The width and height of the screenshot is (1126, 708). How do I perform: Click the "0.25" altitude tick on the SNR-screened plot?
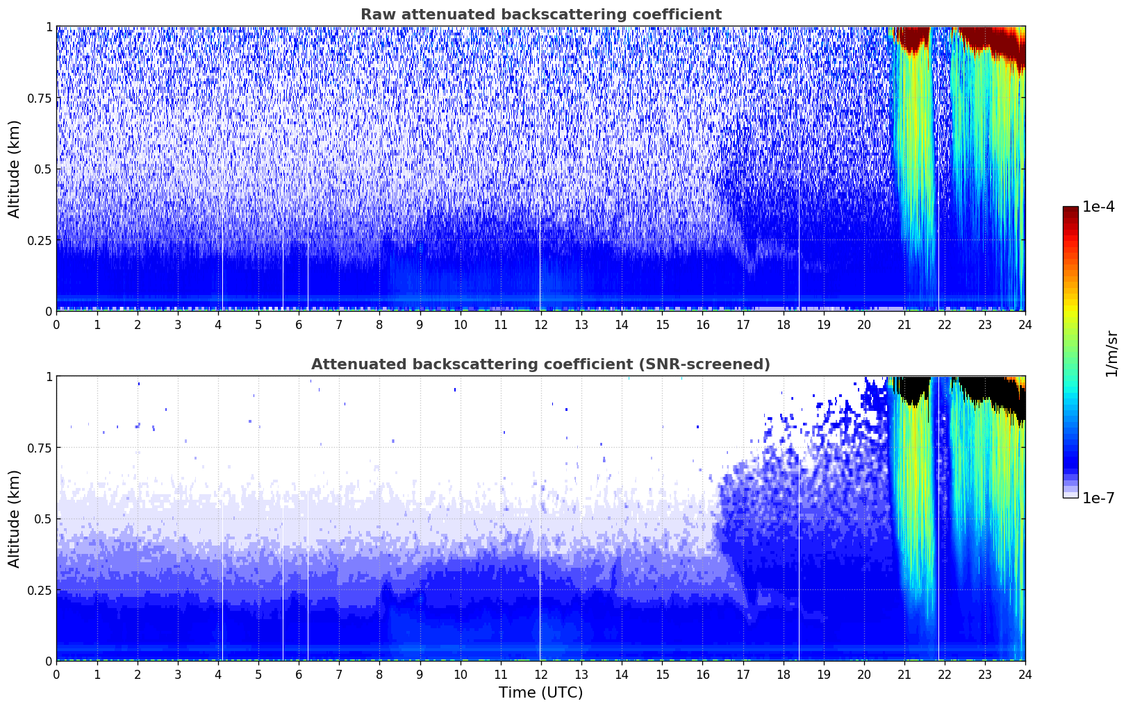[40, 590]
